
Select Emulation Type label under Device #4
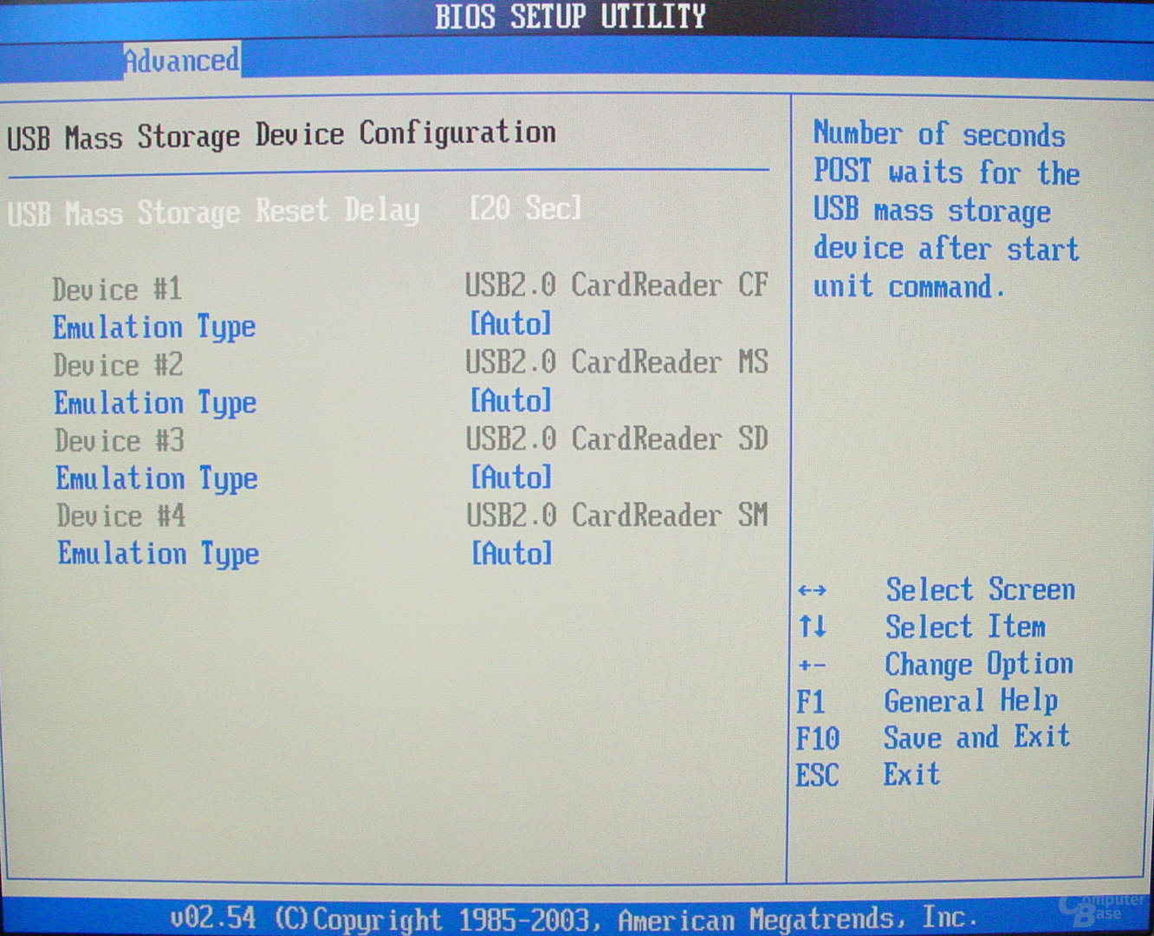159,555
